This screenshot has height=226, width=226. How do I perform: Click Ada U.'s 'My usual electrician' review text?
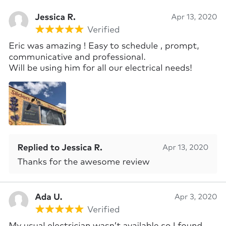click(x=105, y=224)
